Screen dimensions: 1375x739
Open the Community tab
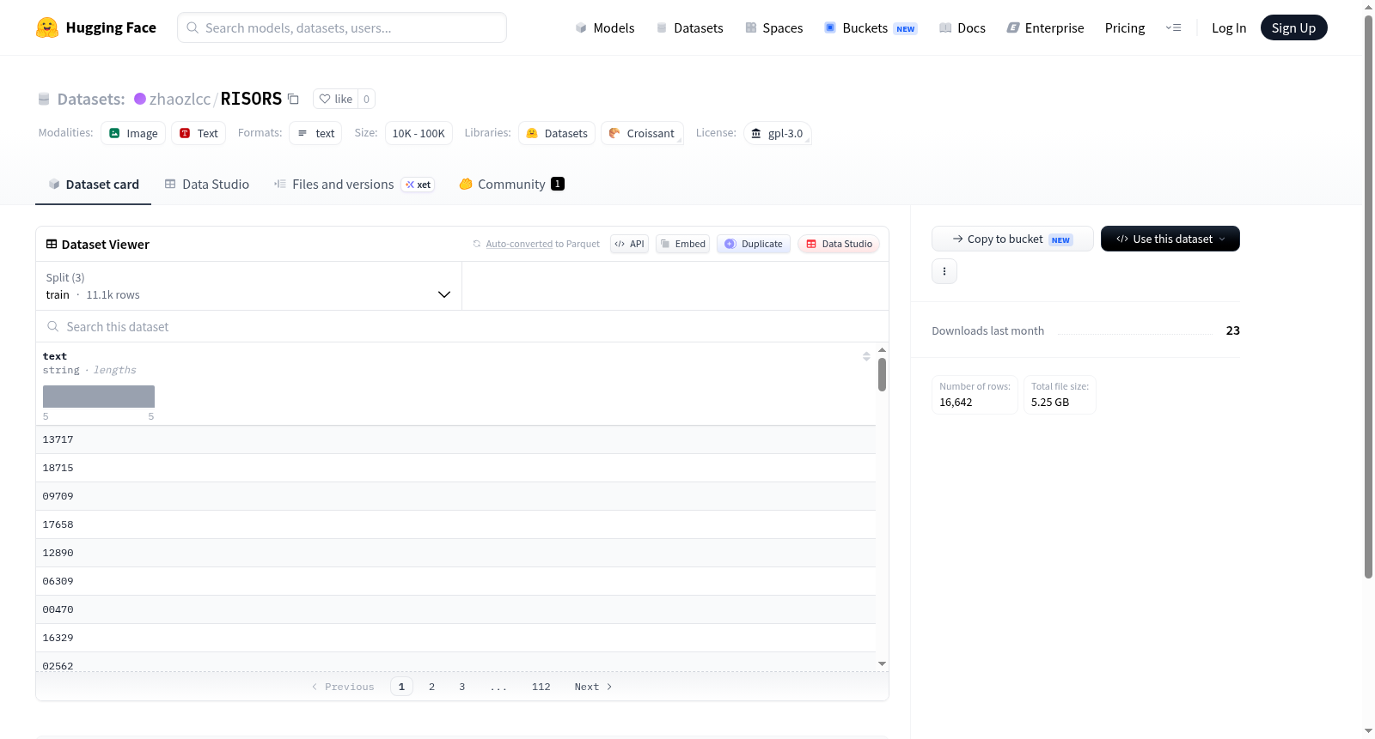pos(512,184)
